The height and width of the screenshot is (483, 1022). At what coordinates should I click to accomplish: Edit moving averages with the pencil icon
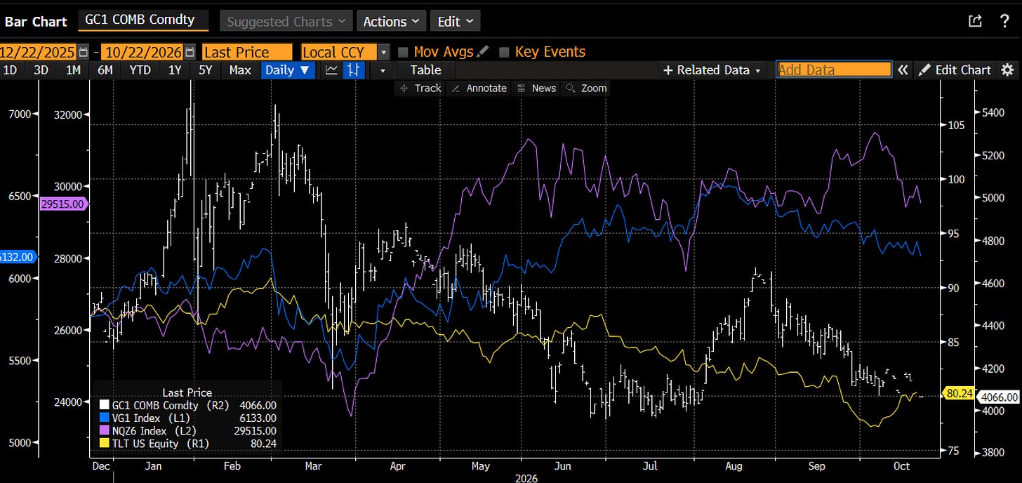484,51
